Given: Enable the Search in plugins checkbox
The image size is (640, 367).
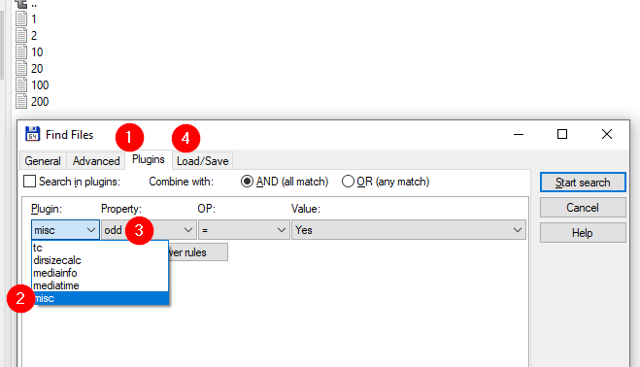Looking at the screenshot, I should click(x=29, y=182).
